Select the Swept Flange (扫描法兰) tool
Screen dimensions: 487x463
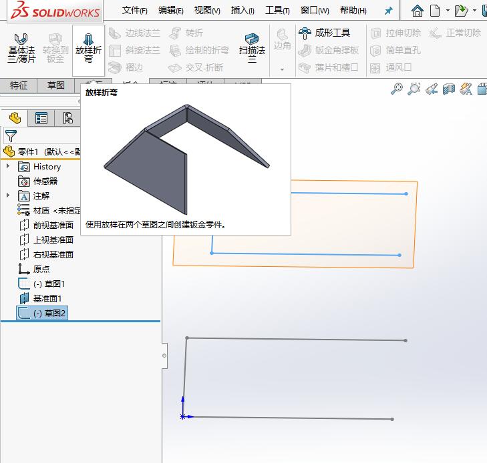(252, 49)
